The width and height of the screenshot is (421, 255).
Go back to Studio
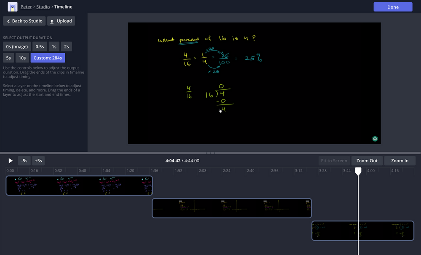[x=24, y=21]
